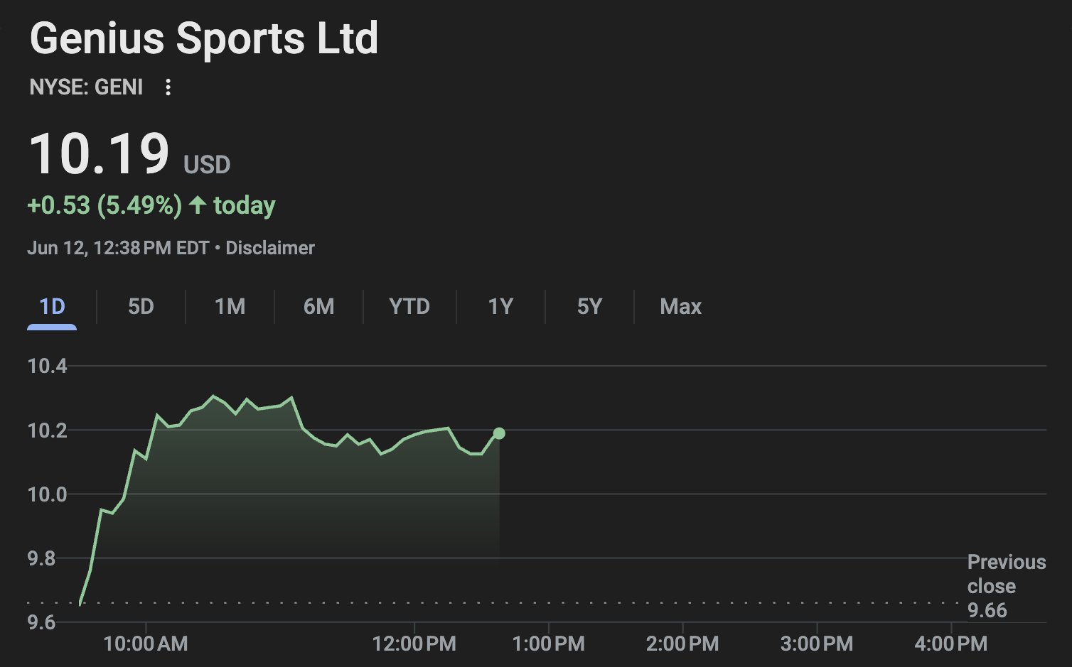Image resolution: width=1072 pixels, height=667 pixels.
Task: Open the 5Y chart range
Action: point(589,307)
